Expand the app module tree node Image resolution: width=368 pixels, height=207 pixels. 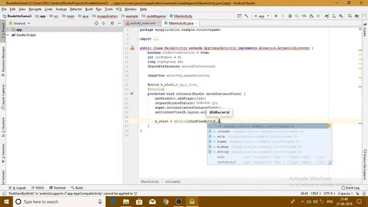8,30
